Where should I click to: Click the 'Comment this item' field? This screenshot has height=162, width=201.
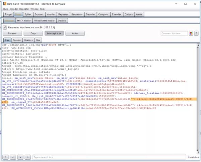click(x=174, y=33)
